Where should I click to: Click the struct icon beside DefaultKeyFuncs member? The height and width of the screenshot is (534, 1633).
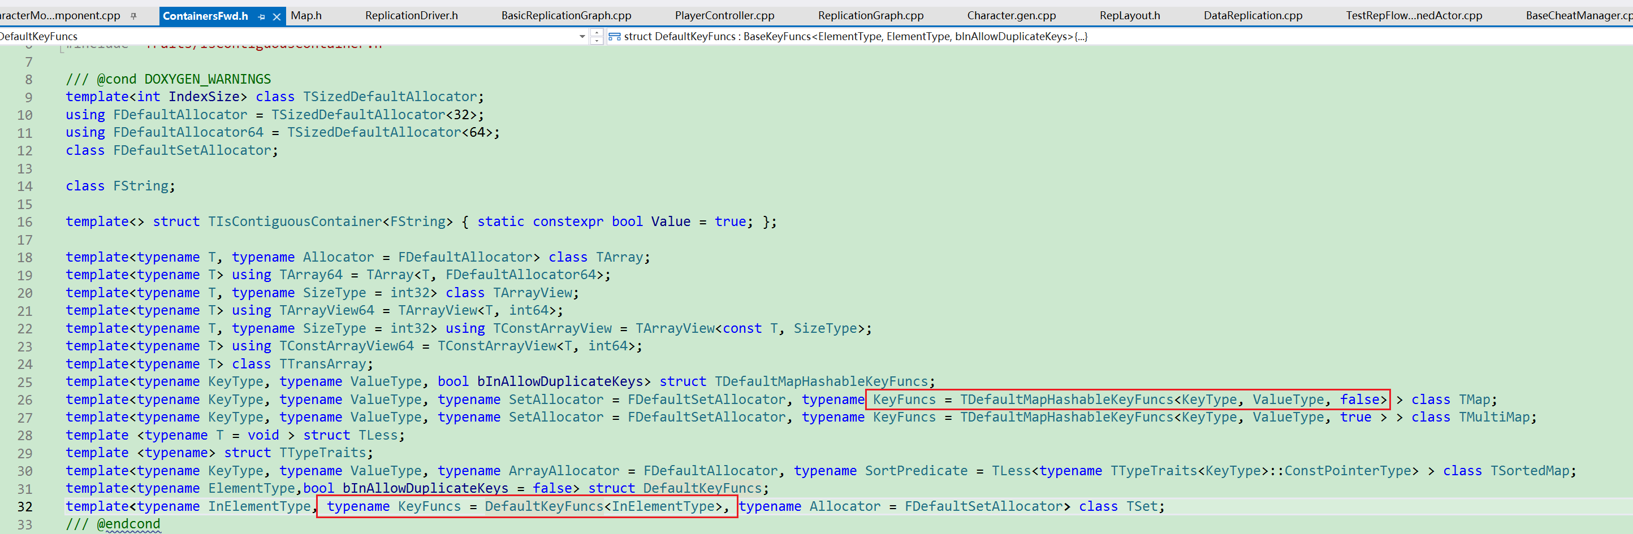(614, 37)
